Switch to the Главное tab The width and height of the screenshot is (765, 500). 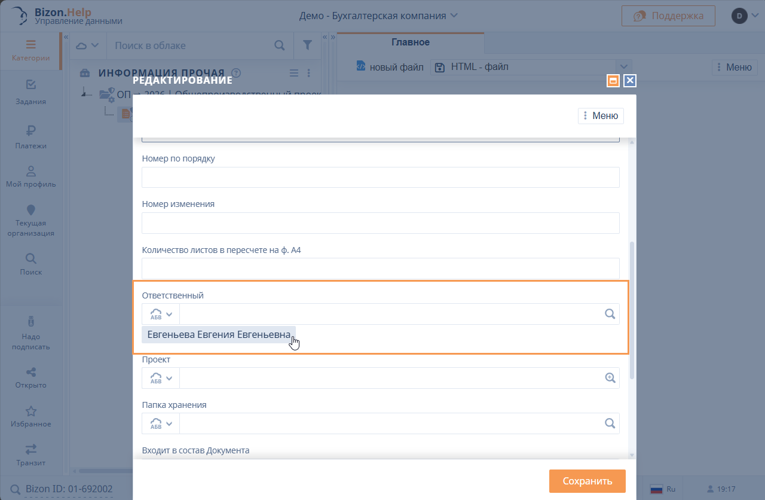410,42
